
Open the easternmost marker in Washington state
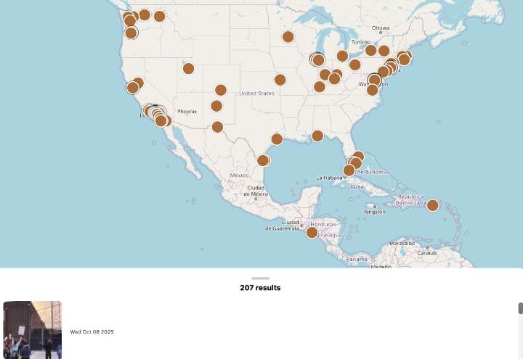coord(160,16)
